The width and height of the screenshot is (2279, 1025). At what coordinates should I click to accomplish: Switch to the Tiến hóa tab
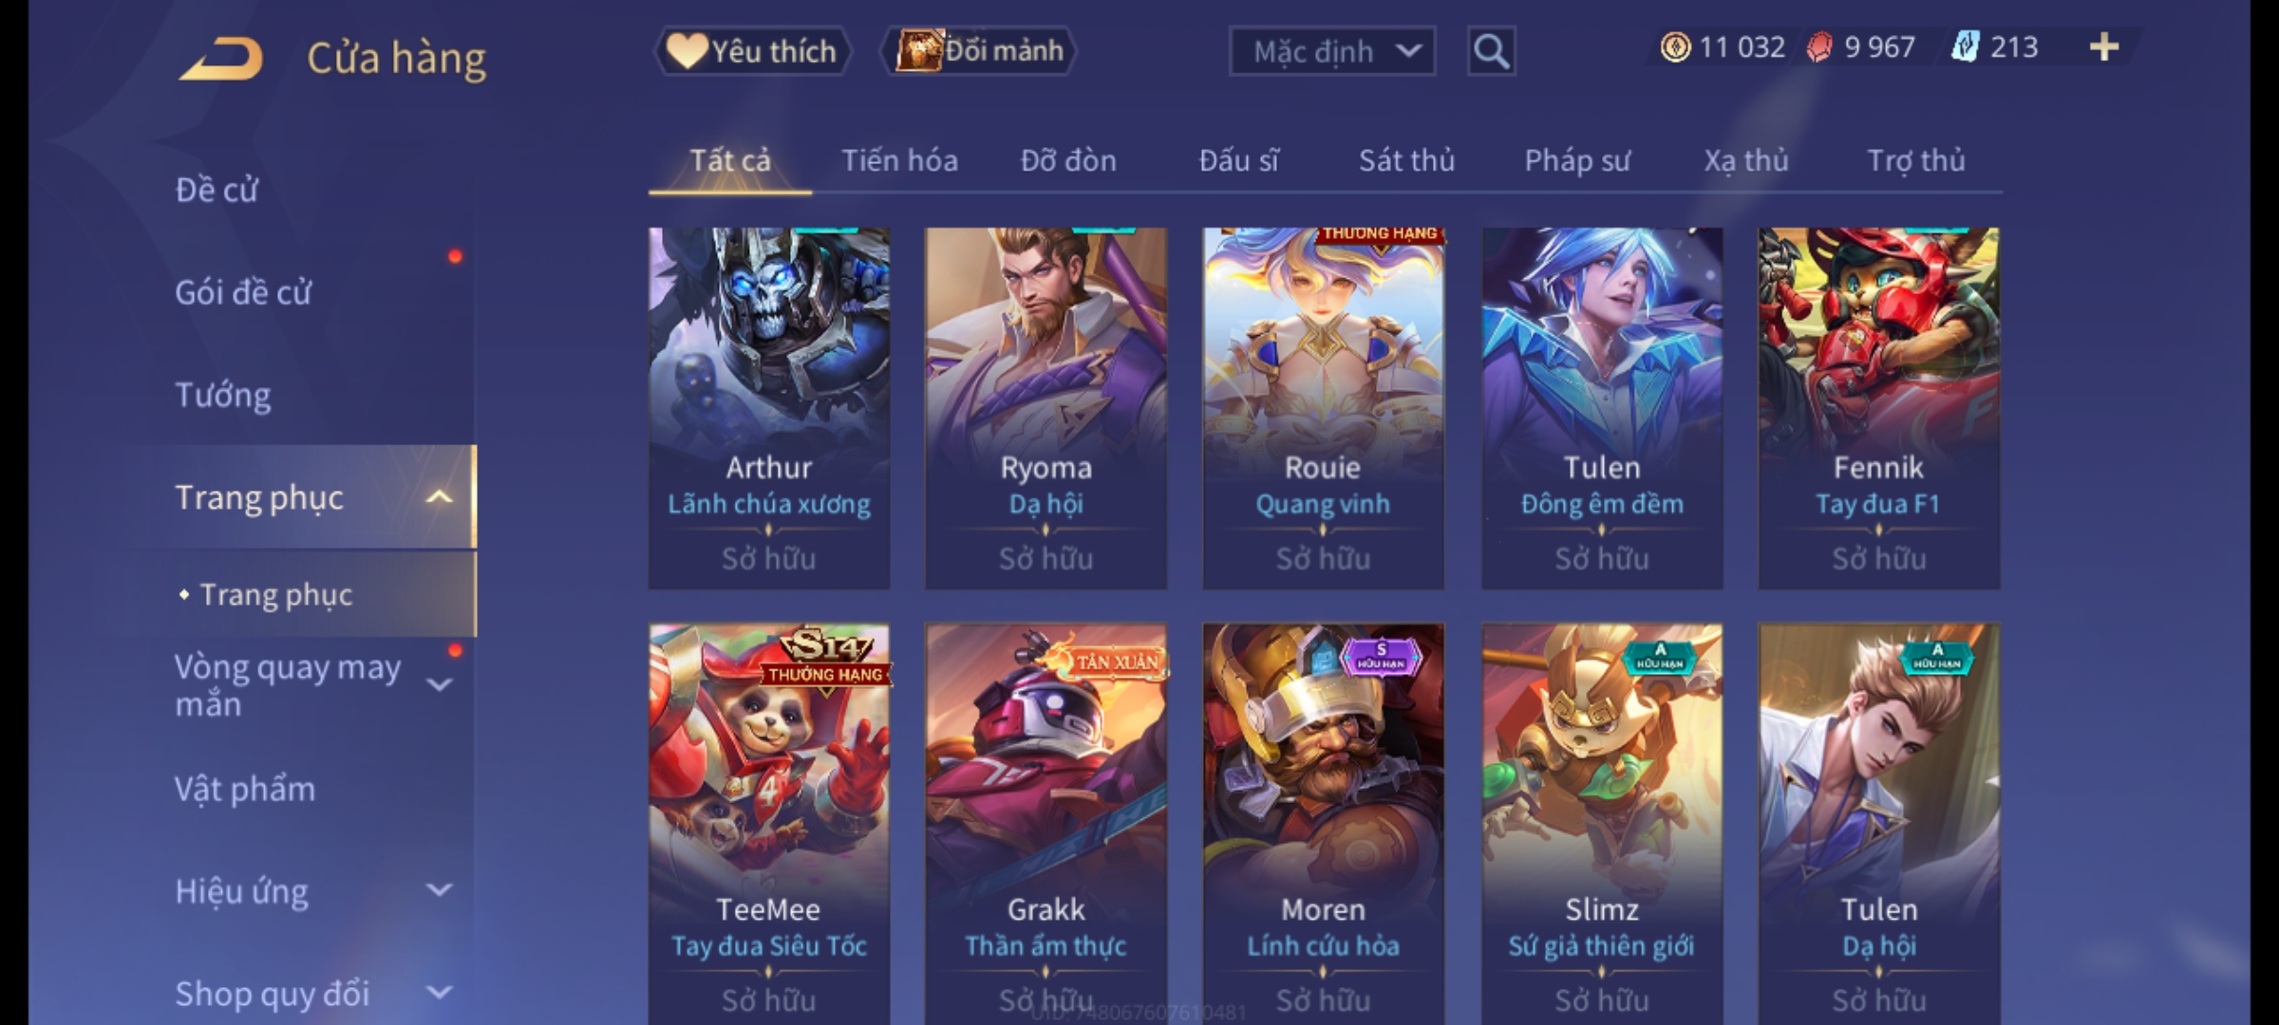[x=899, y=160]
